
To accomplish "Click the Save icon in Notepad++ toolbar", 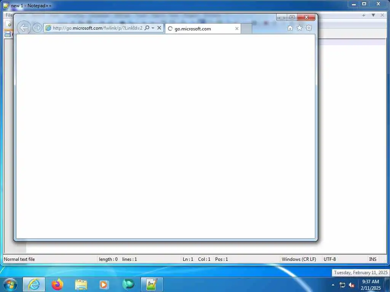I will [8, 34].
